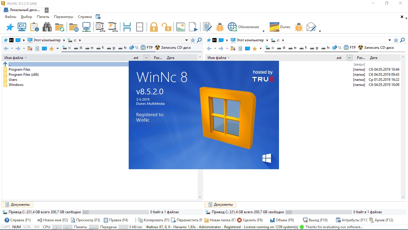The image size is (408, 230).
Task: Click the dotted-line page icon in toolbar
Action: click(x=140, y=27)
